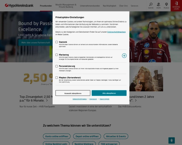The height and width of the screenshot is (145, 182).
Task: Click the Konto online eröffnen pill
Action: click(x=57, y=136)
